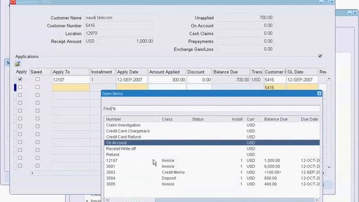Select Credit Card Chargeback item
Image resolution: width=359 pixels, height=202 pixels.
click(x=212, y=131)
